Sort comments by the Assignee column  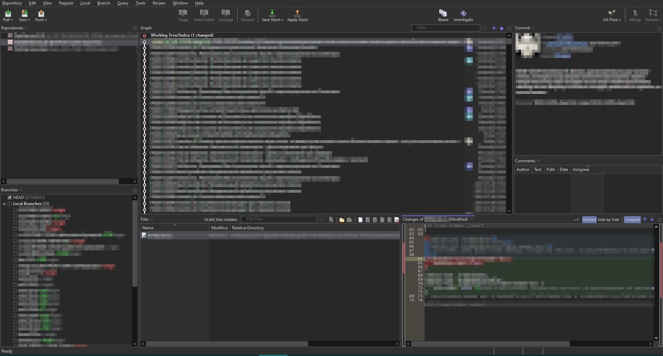pyautogui.click(x=587, y=170)
